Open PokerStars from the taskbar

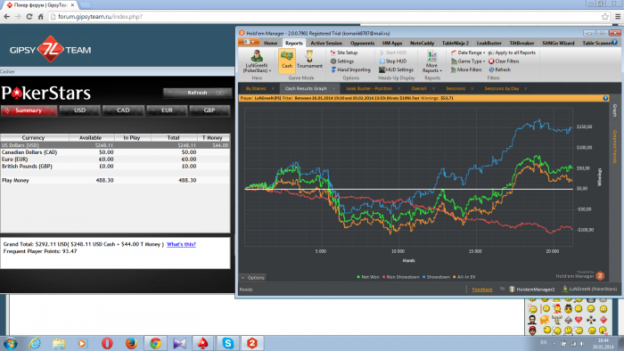(x=203, y=343)
